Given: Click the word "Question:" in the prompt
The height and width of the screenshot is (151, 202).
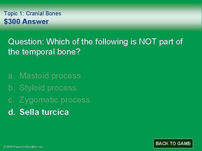Looking at the screenshot, I should tap(26, 42).
